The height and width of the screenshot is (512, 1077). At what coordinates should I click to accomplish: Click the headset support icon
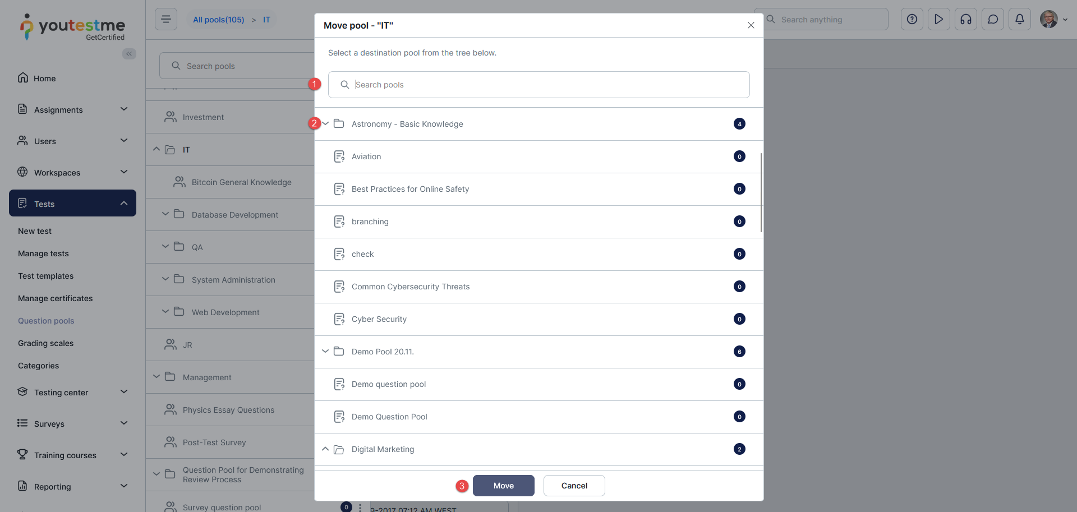[x=966, y=20]
